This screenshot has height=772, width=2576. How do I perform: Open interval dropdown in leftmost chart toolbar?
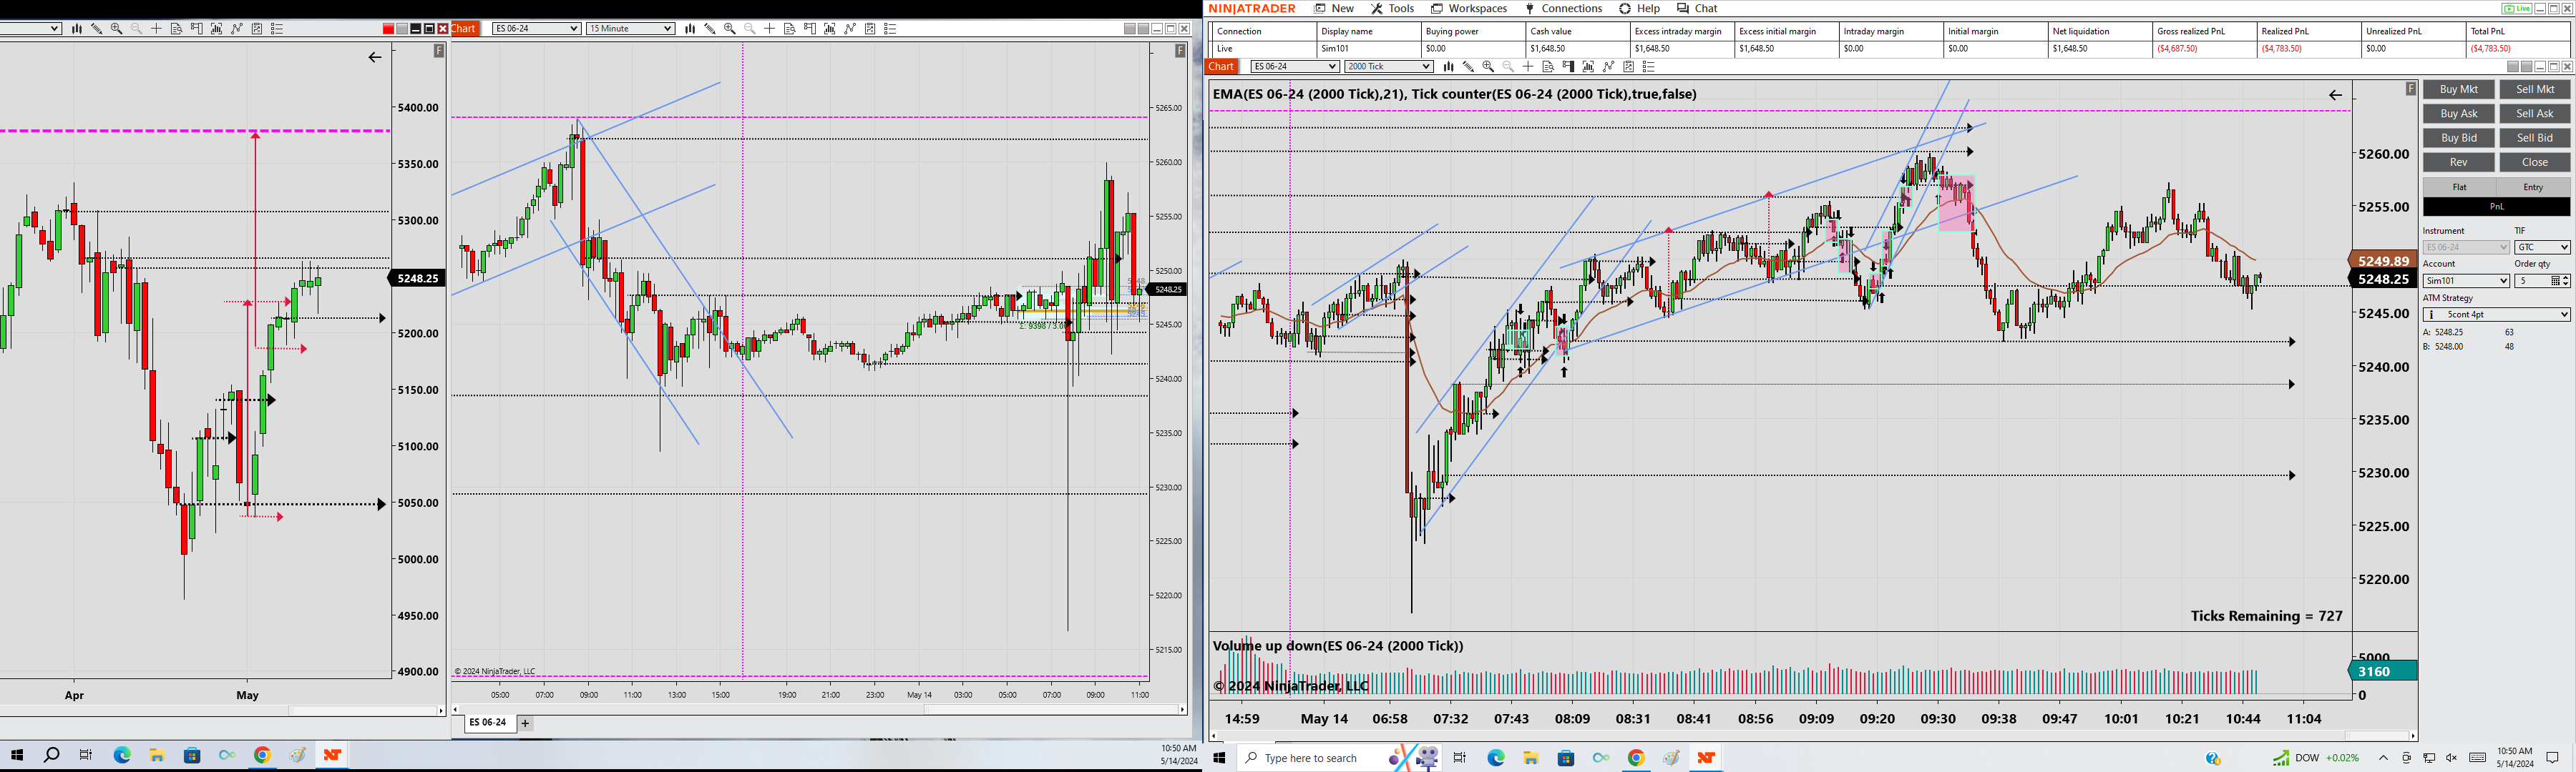[x=31, y=29]
